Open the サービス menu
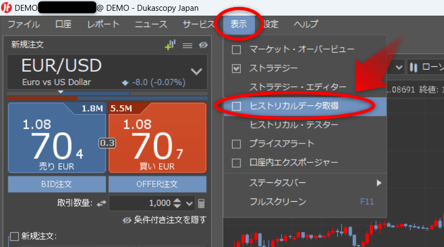The width and height of the screenshot is (444, 247). pos(199,24)
